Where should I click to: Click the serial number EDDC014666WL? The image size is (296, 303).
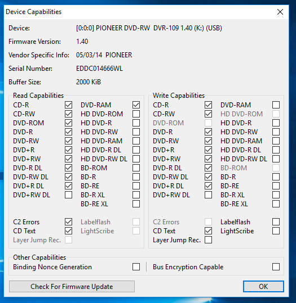99,69
